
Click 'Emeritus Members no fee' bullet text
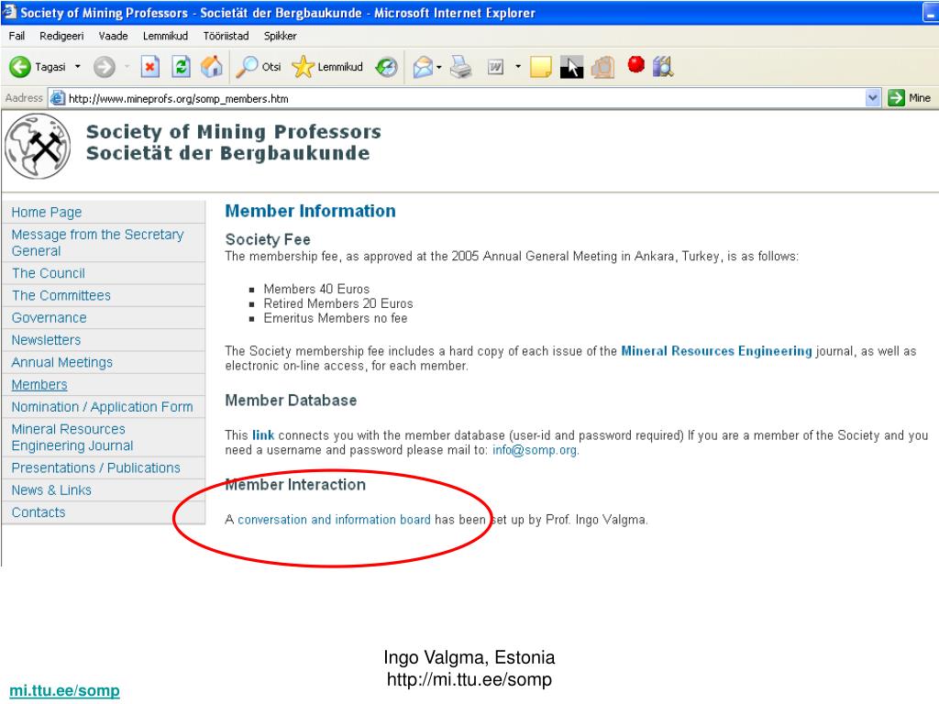tap(336, 318)
